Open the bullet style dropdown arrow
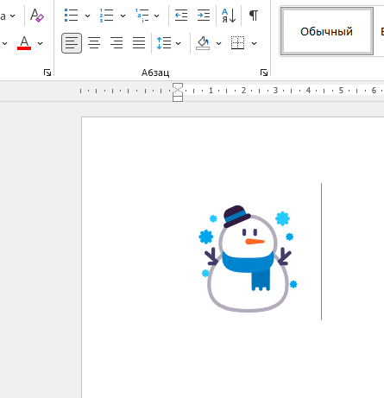 [87, 16]
